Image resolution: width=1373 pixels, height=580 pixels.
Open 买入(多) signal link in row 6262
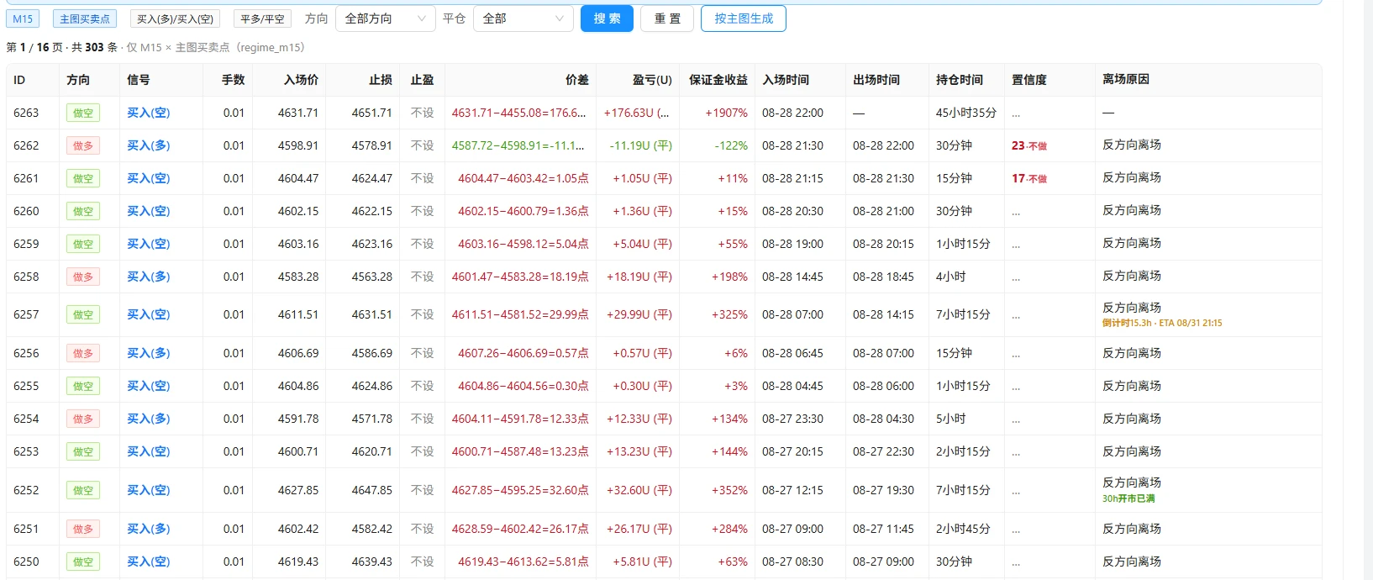149,145
